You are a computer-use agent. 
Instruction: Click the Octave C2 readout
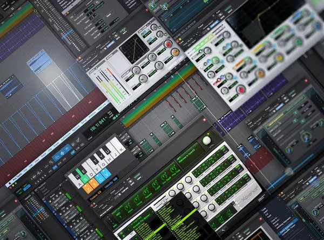[96, 195]
